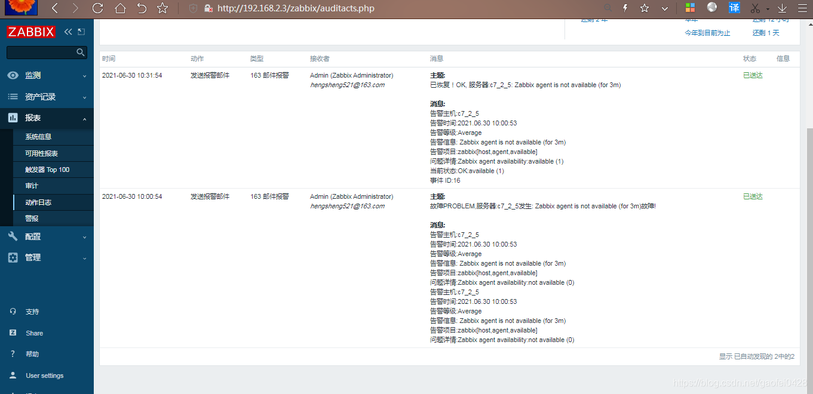Click the favorites star right of address bar
This screenshot has width=813, height=394.
point(645,8)
